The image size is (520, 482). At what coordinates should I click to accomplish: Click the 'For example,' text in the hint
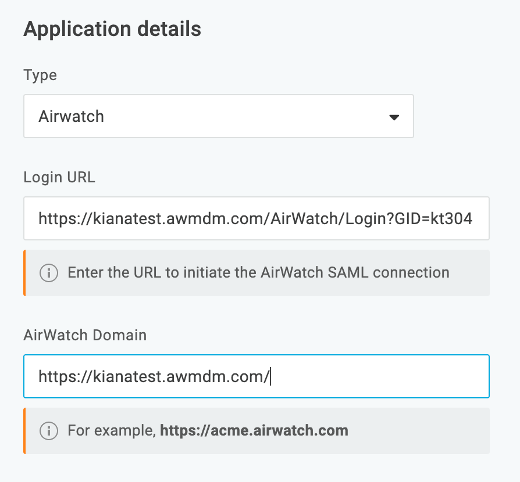[112, 431]
